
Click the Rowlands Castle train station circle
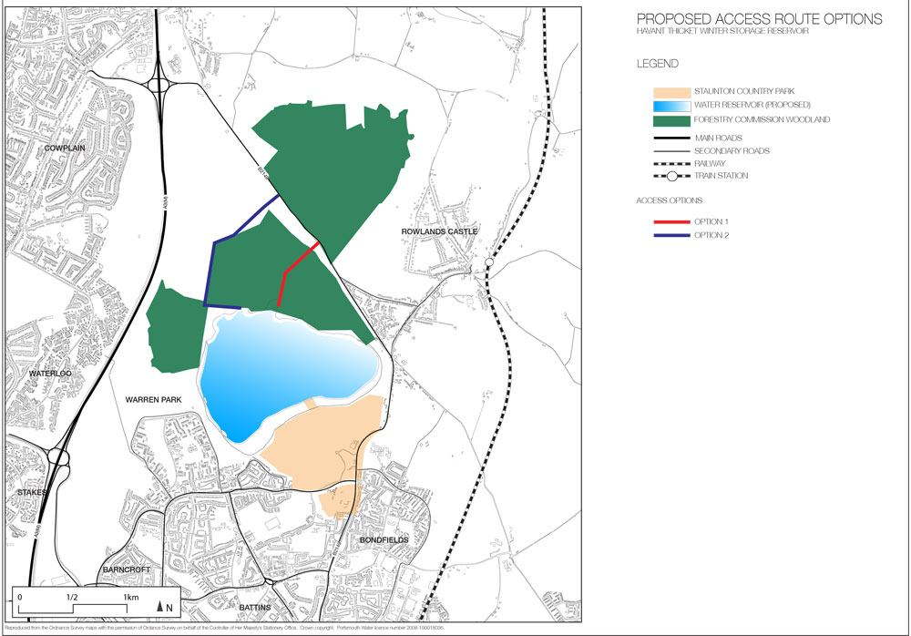coord(489,262)
